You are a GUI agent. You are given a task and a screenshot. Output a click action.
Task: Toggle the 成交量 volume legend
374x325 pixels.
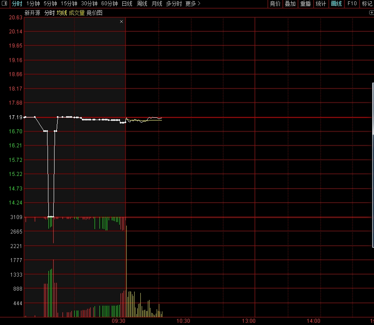tap(77, 13)
